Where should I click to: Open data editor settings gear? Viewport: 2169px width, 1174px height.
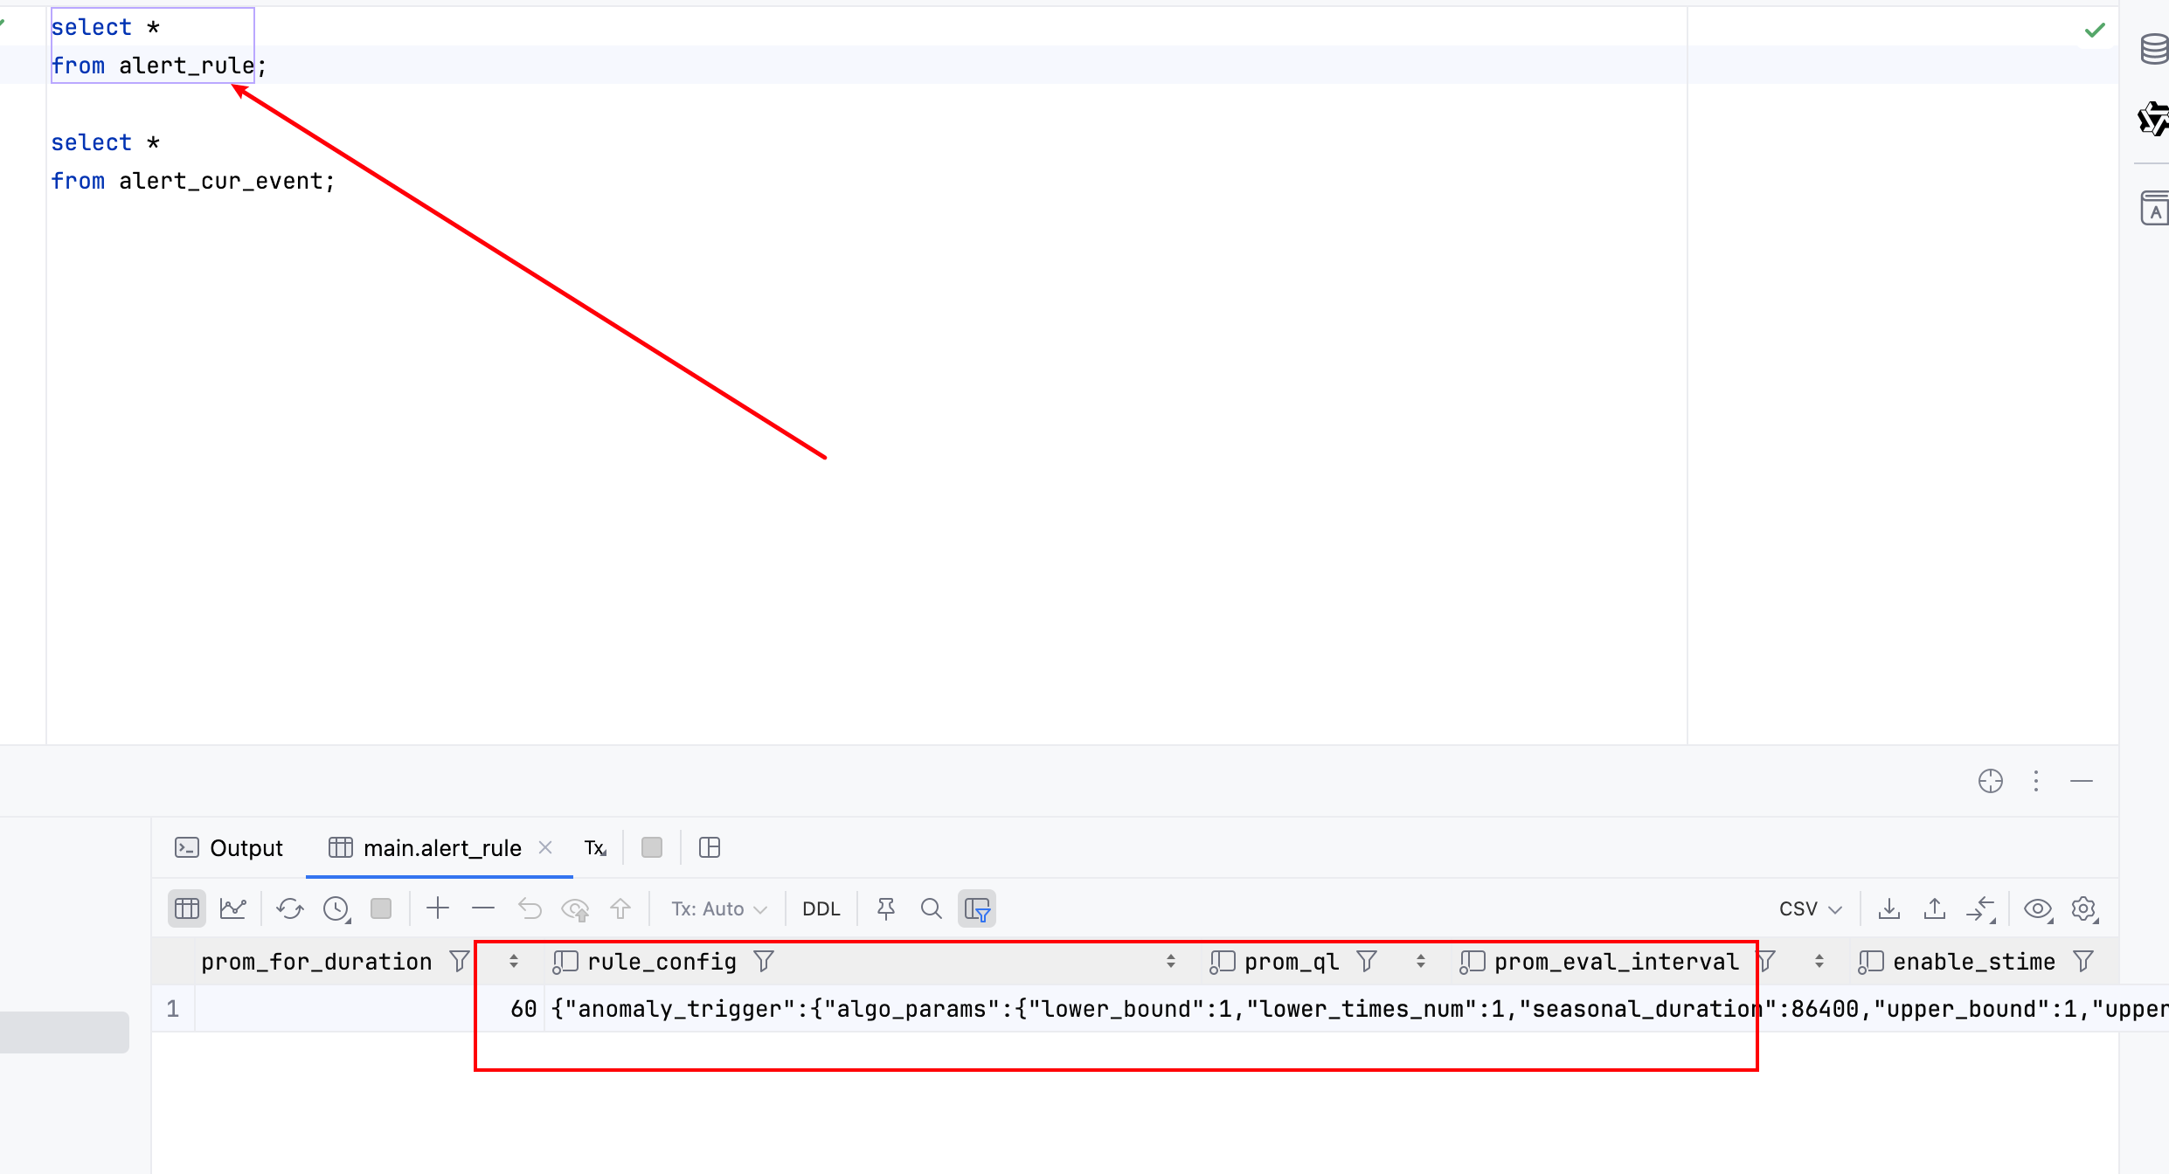(x=2083, y=908)
